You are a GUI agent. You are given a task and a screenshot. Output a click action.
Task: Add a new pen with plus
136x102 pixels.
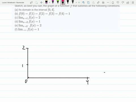[x=79, y=3]
